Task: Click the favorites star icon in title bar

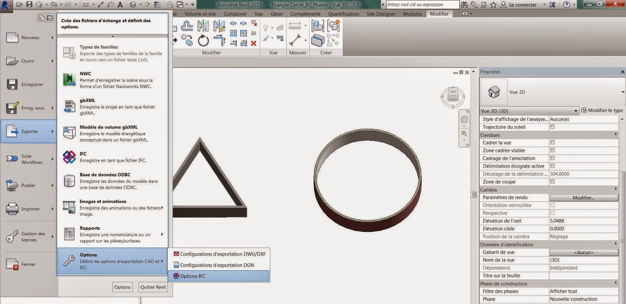Action: [x=493, y=5]
